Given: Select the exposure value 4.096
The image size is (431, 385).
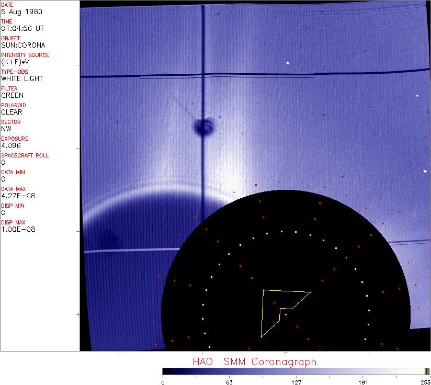Looking at the screenshot, I should coord(11,145).
